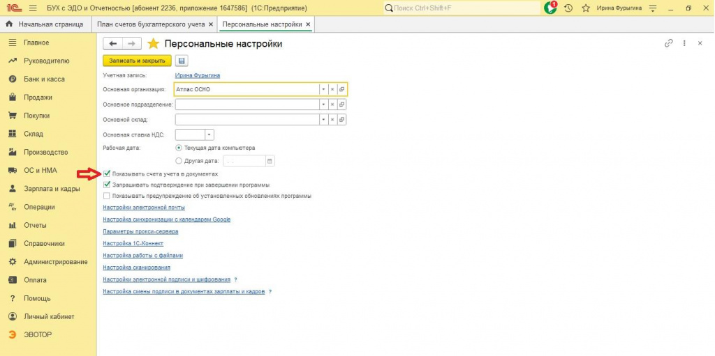Close the Персональные настройки tab
715x356 pixels.
[308, 24]
